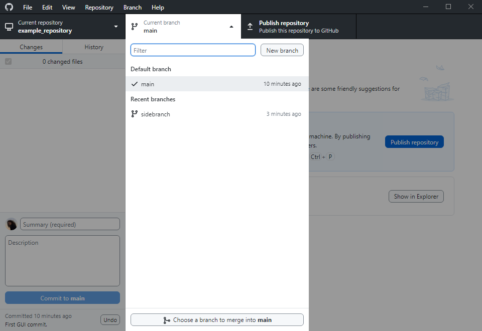Select the sidebranch branch row
482x331 pixels.
pos(217,114)
